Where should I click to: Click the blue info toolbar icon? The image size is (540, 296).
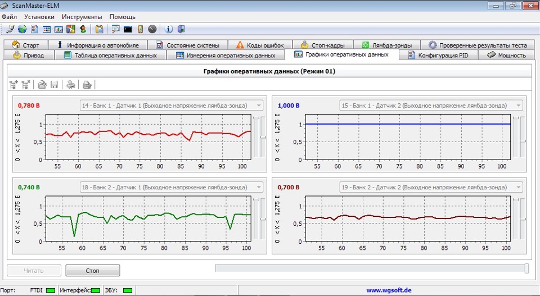coord(168,29)
